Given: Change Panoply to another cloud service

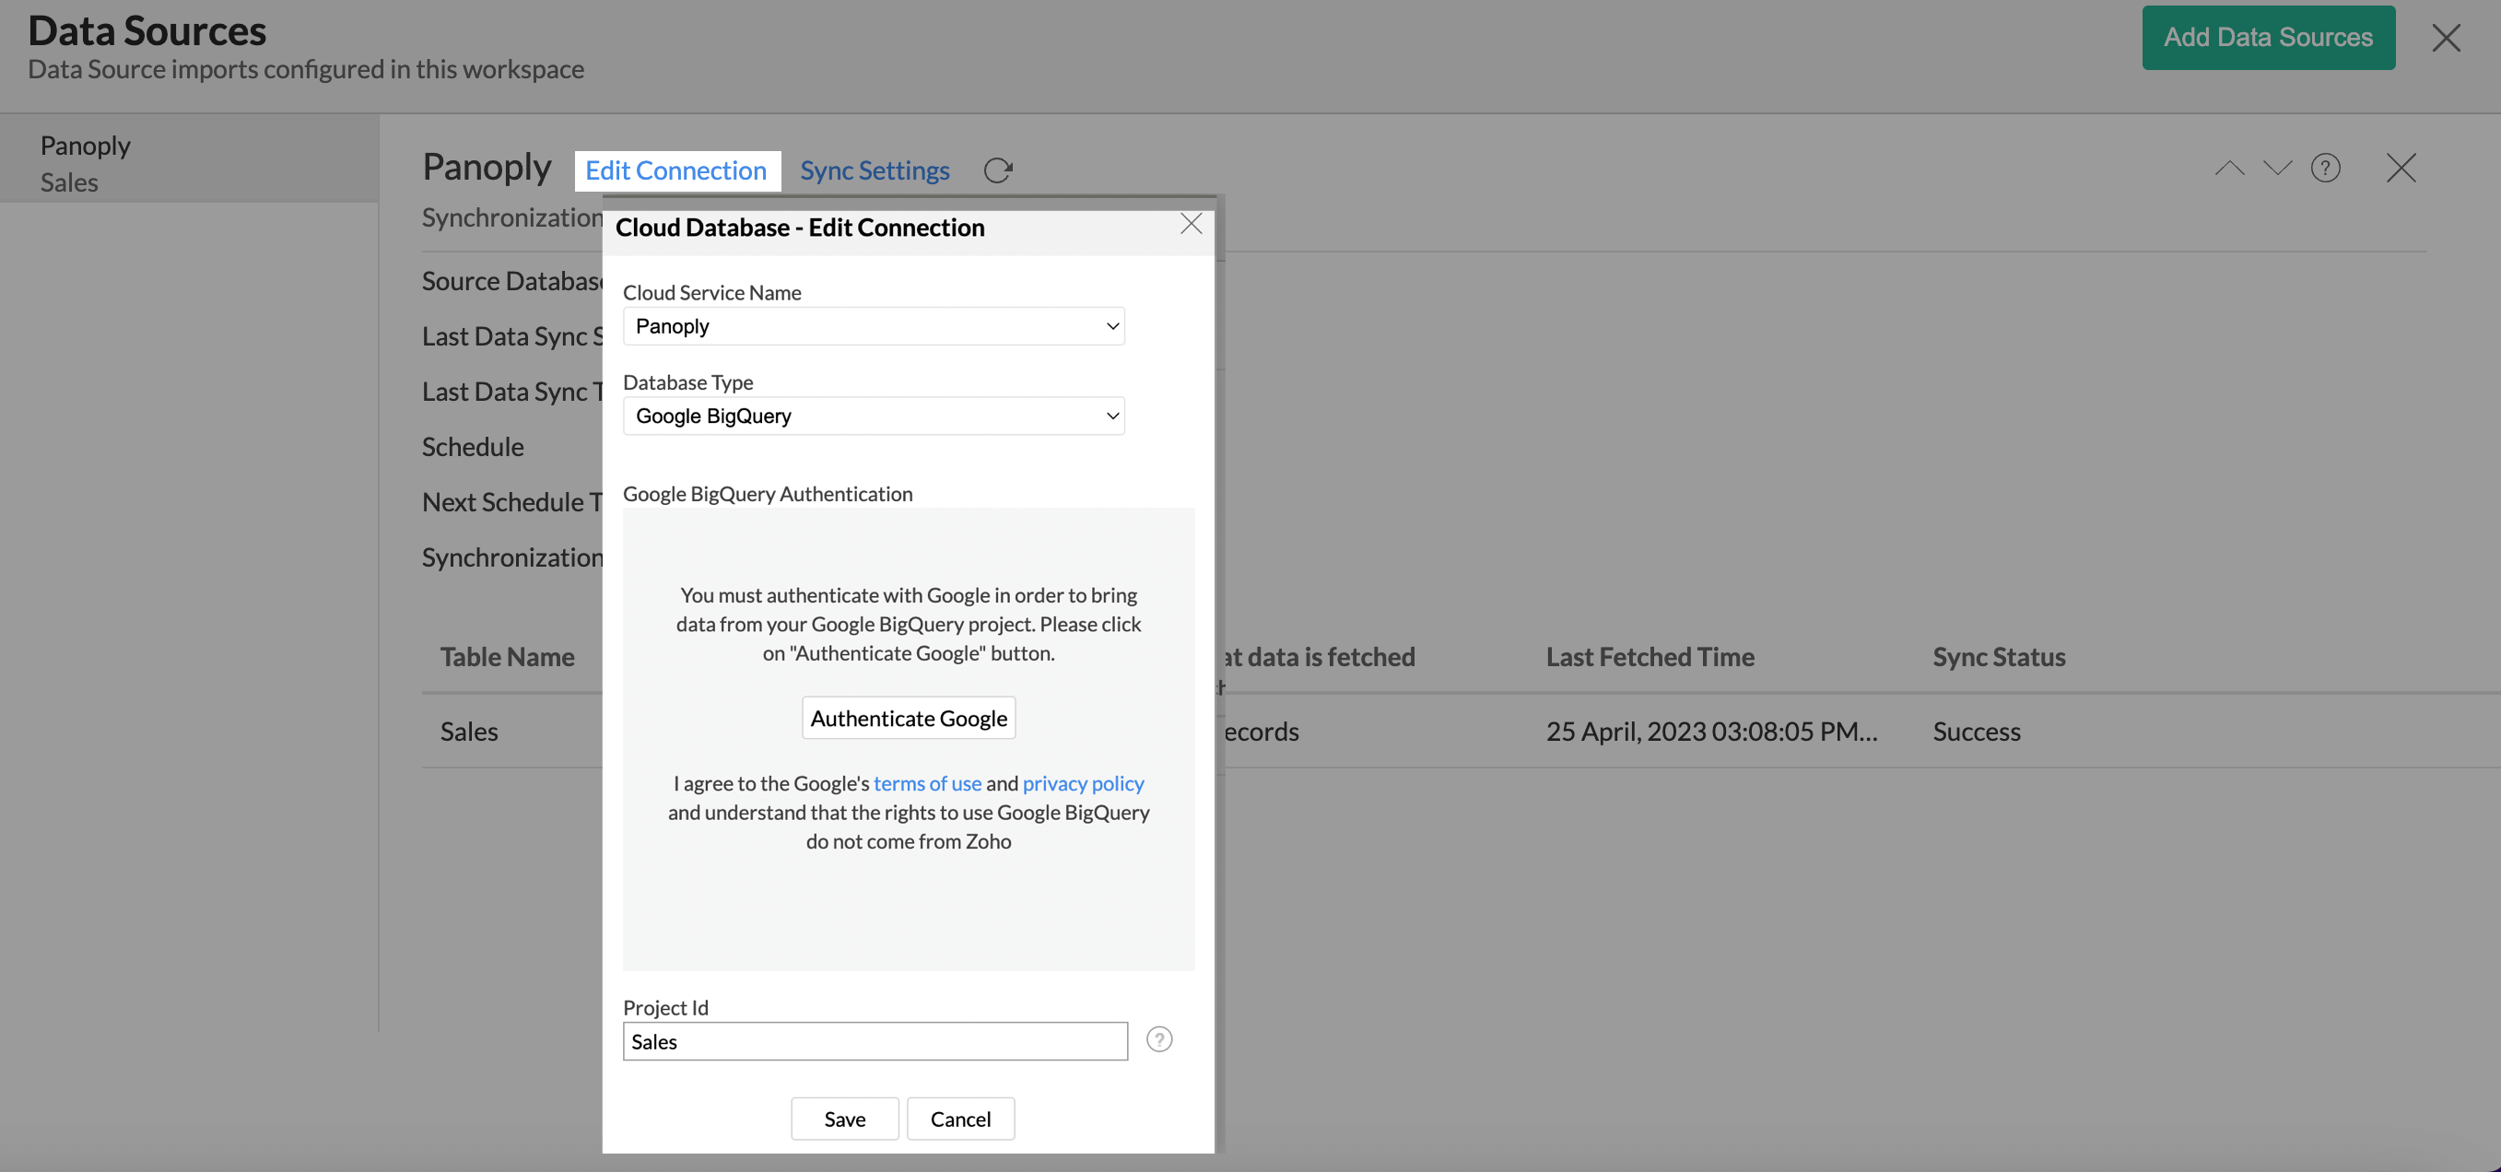Looking at the screenshot, I should [x=873, y=325].
